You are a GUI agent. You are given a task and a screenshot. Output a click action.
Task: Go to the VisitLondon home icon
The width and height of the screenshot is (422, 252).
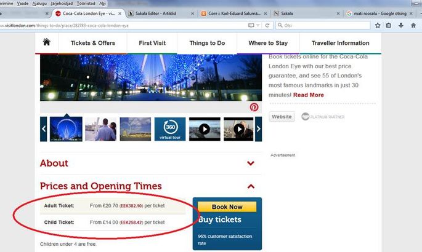point(47,42)
